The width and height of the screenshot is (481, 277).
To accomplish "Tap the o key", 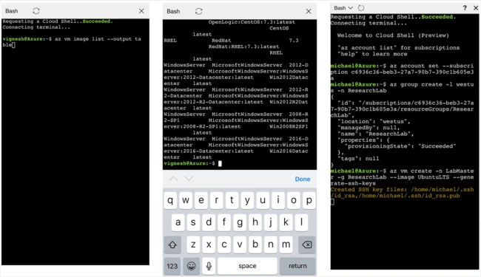I will (x=294, y=200).
